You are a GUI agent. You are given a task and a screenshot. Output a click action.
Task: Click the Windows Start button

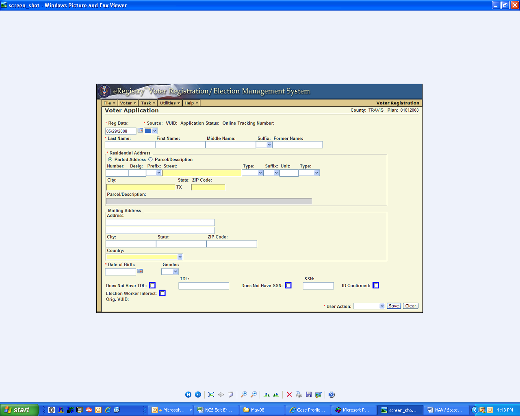tap(19, 410)
